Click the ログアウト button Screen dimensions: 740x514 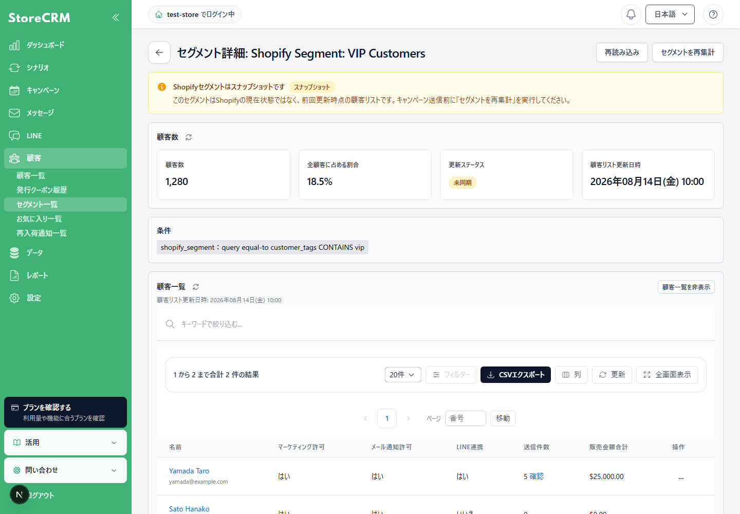click(x=41, y=495)
